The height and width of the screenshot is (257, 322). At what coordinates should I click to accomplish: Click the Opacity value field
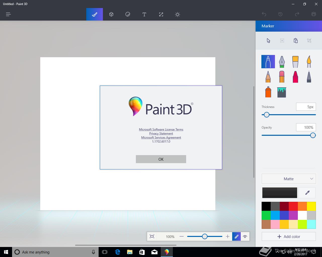coord(306,127)
